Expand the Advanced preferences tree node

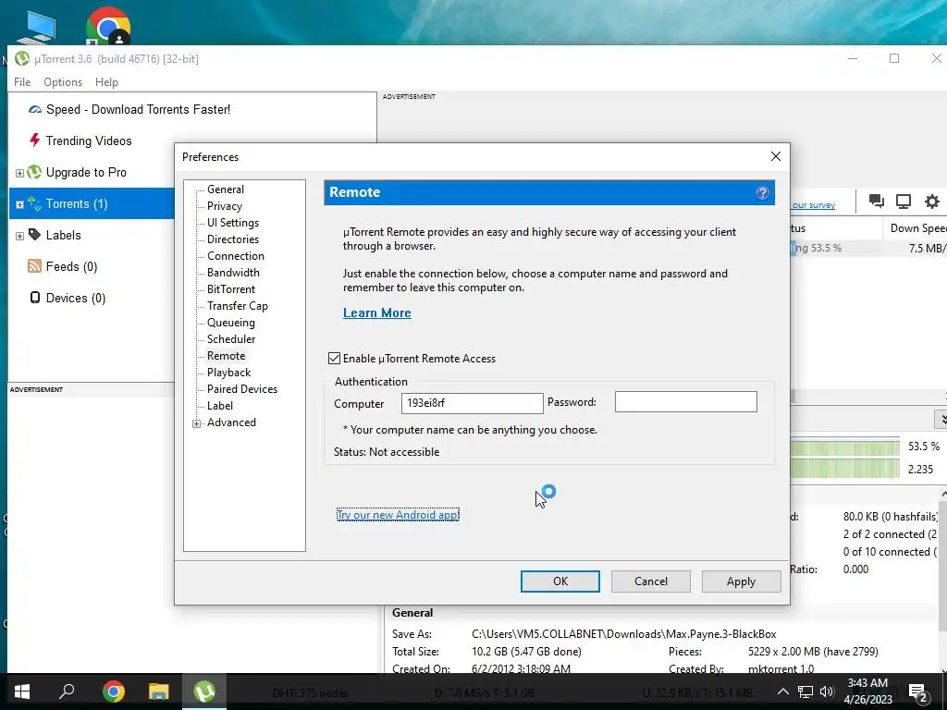tap(197, 423)
